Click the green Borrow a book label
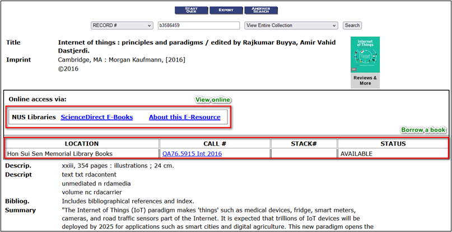452x232 pixels. (423, 130)
